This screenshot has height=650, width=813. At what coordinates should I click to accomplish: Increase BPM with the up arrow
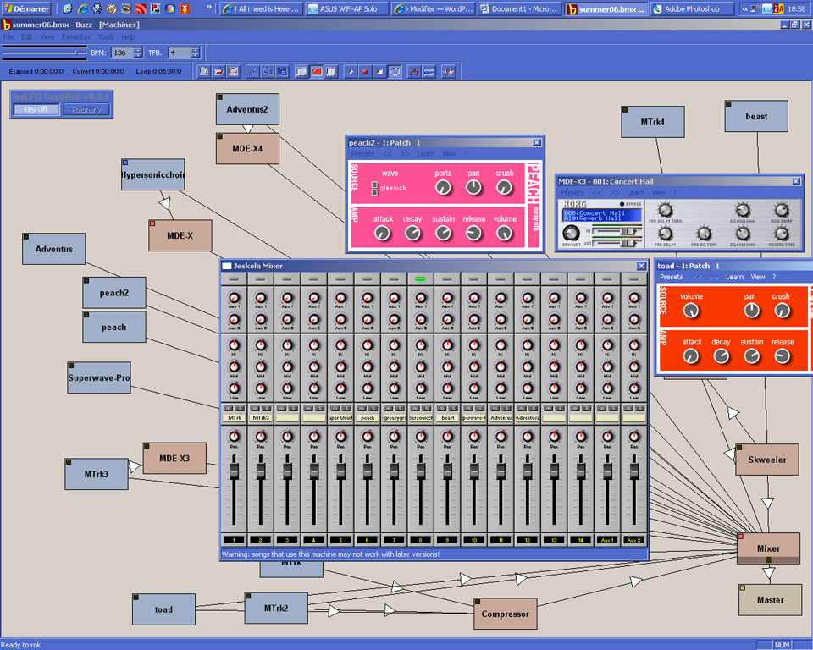click(138, 50)
